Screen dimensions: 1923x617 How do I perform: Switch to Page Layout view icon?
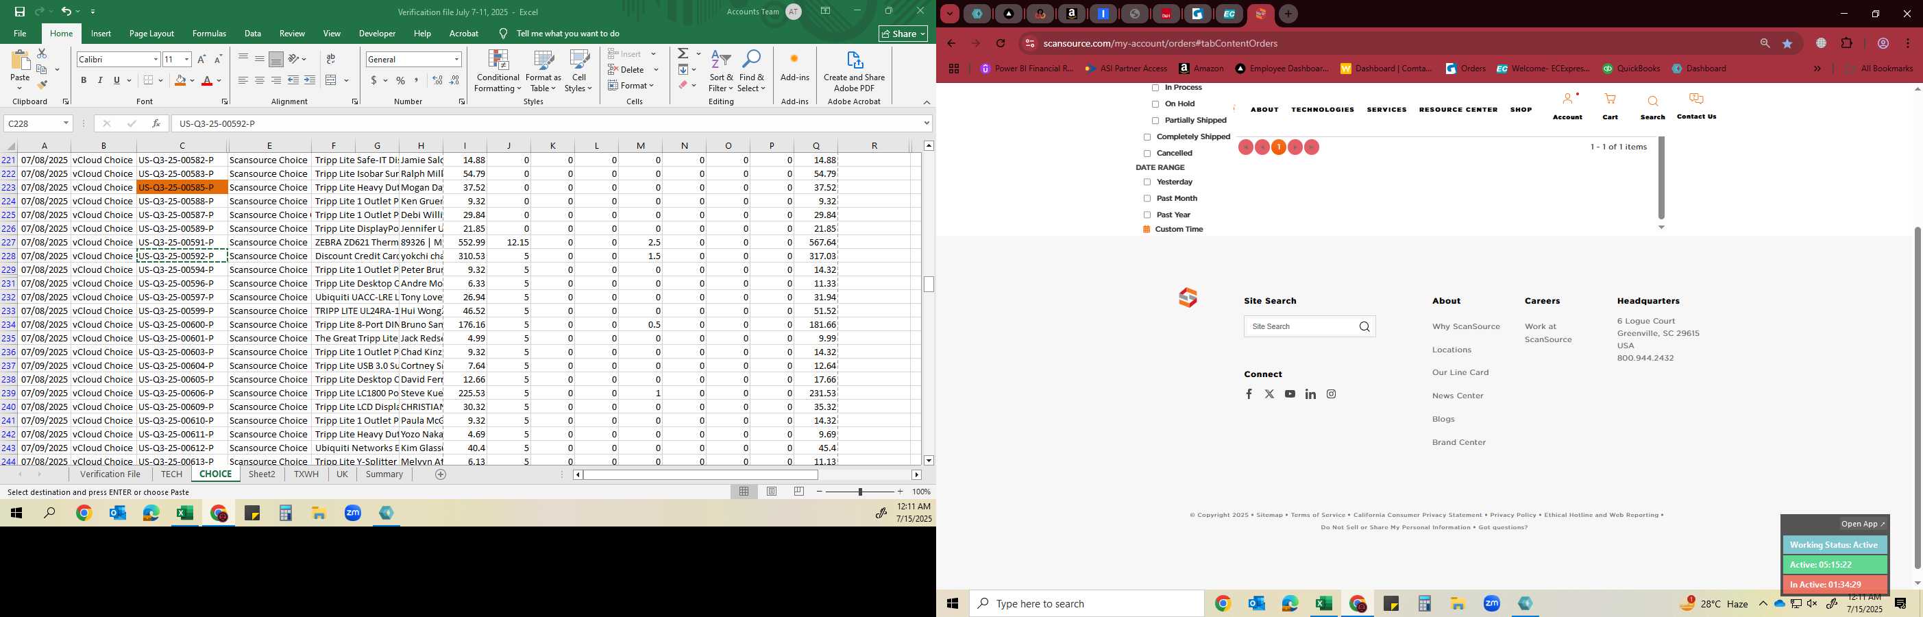[771, 492]
